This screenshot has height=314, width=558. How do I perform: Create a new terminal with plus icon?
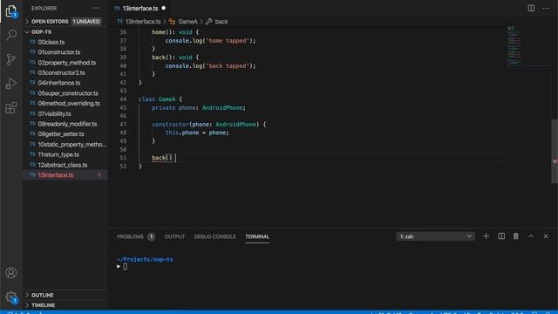click(486, 236)
